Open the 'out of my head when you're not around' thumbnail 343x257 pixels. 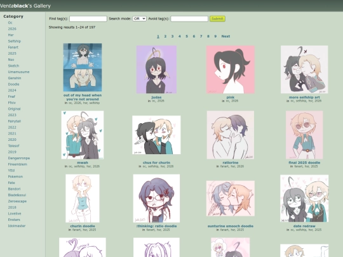tap(83, 67)
